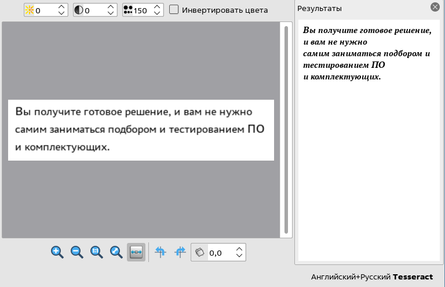
Task: Click the zoom in magnifier icon
Action: click(x=57, y=252)
